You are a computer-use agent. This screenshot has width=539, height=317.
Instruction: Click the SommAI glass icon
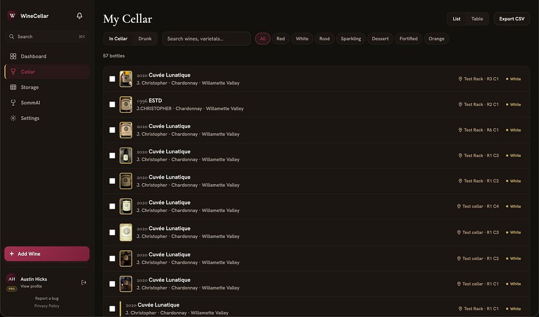tap(13, 102)
